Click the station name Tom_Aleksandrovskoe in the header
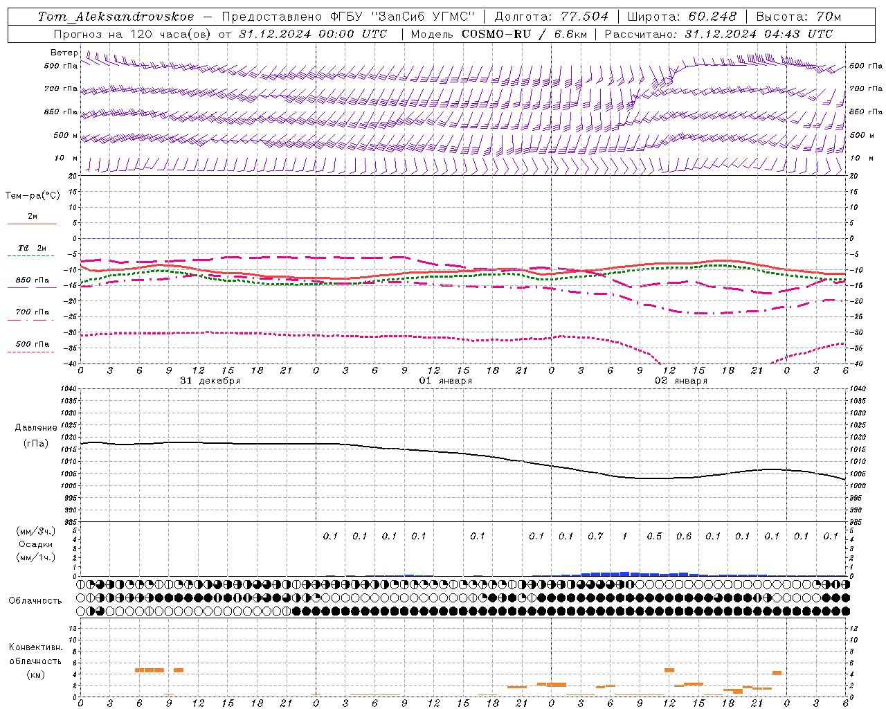 tap(116, 17)
